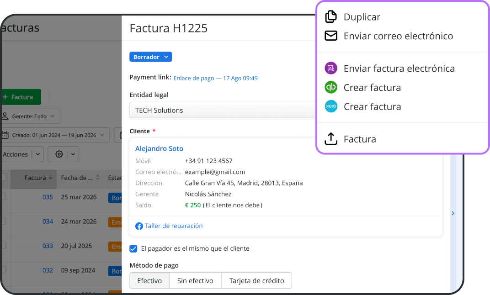The height and width of the screenshot is (295, 490).
Task: Choose Xero Crear factura menu item
Action: [372, 106]
